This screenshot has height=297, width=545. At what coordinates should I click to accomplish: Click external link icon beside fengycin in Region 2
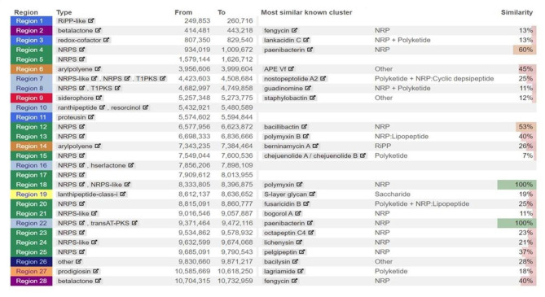click(294, 30)
